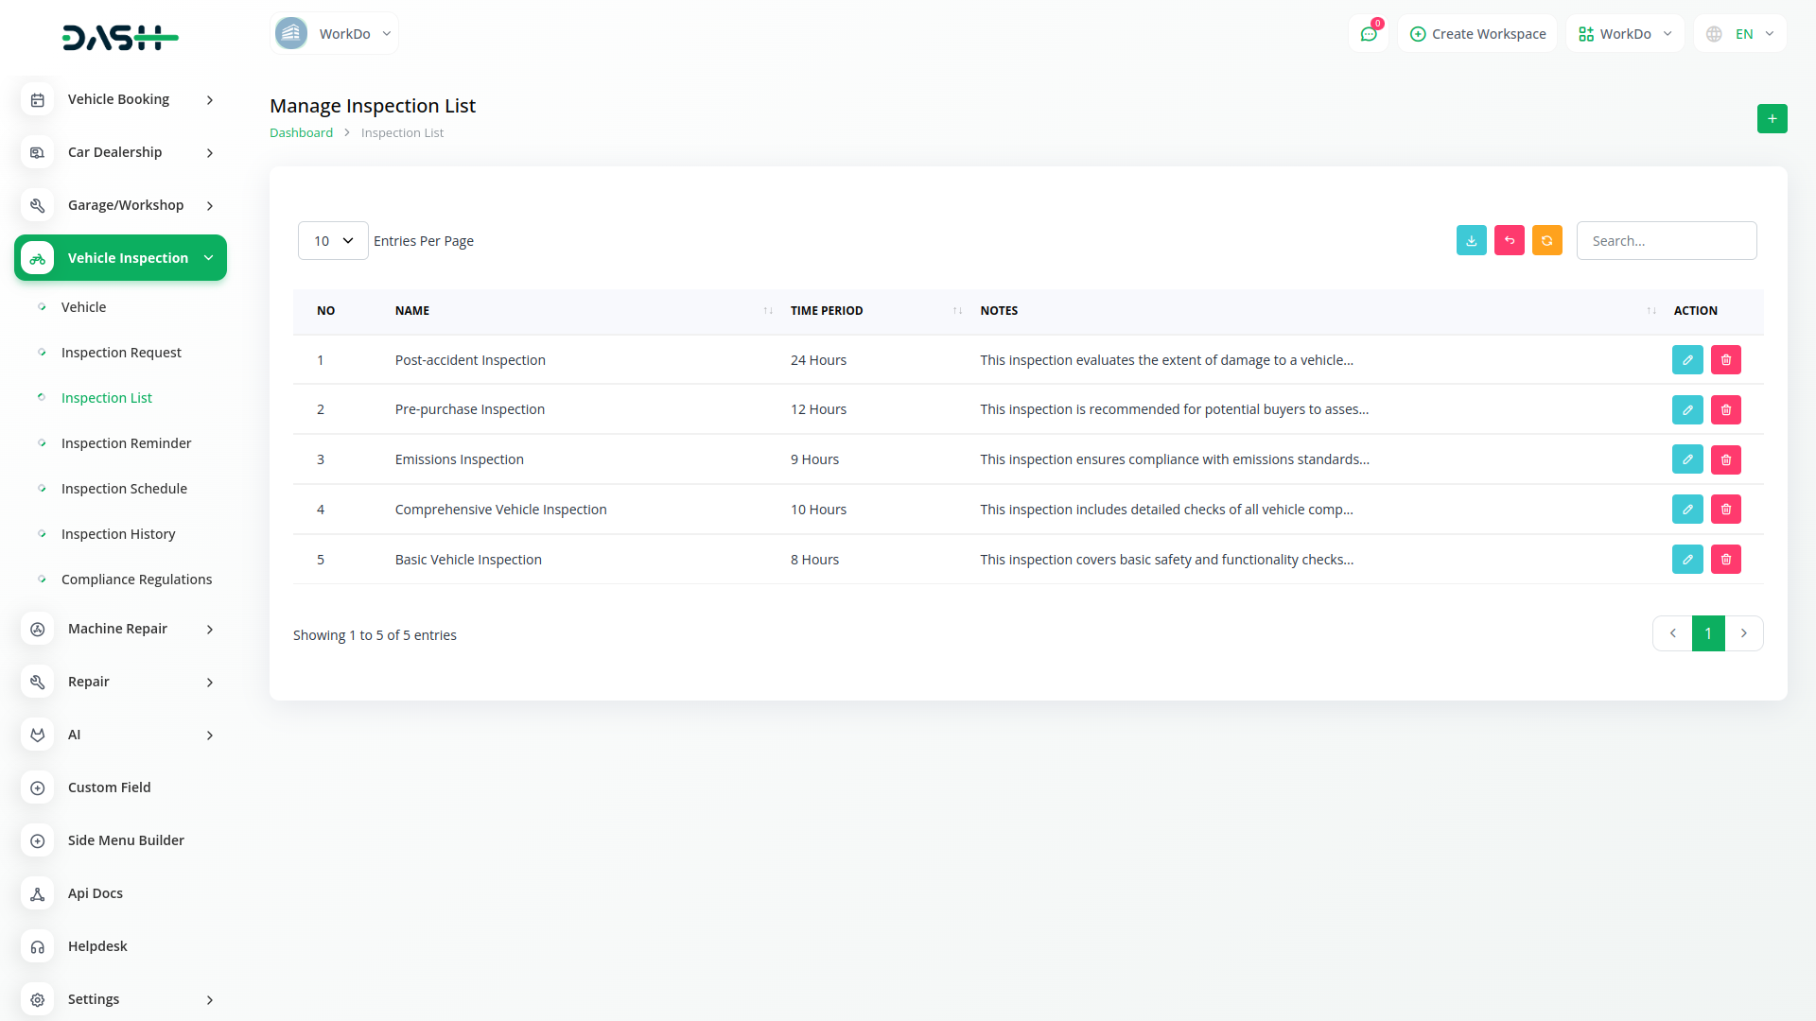
Task: Open the chat messages notification icon
Action: click(x=1368, y=34)
